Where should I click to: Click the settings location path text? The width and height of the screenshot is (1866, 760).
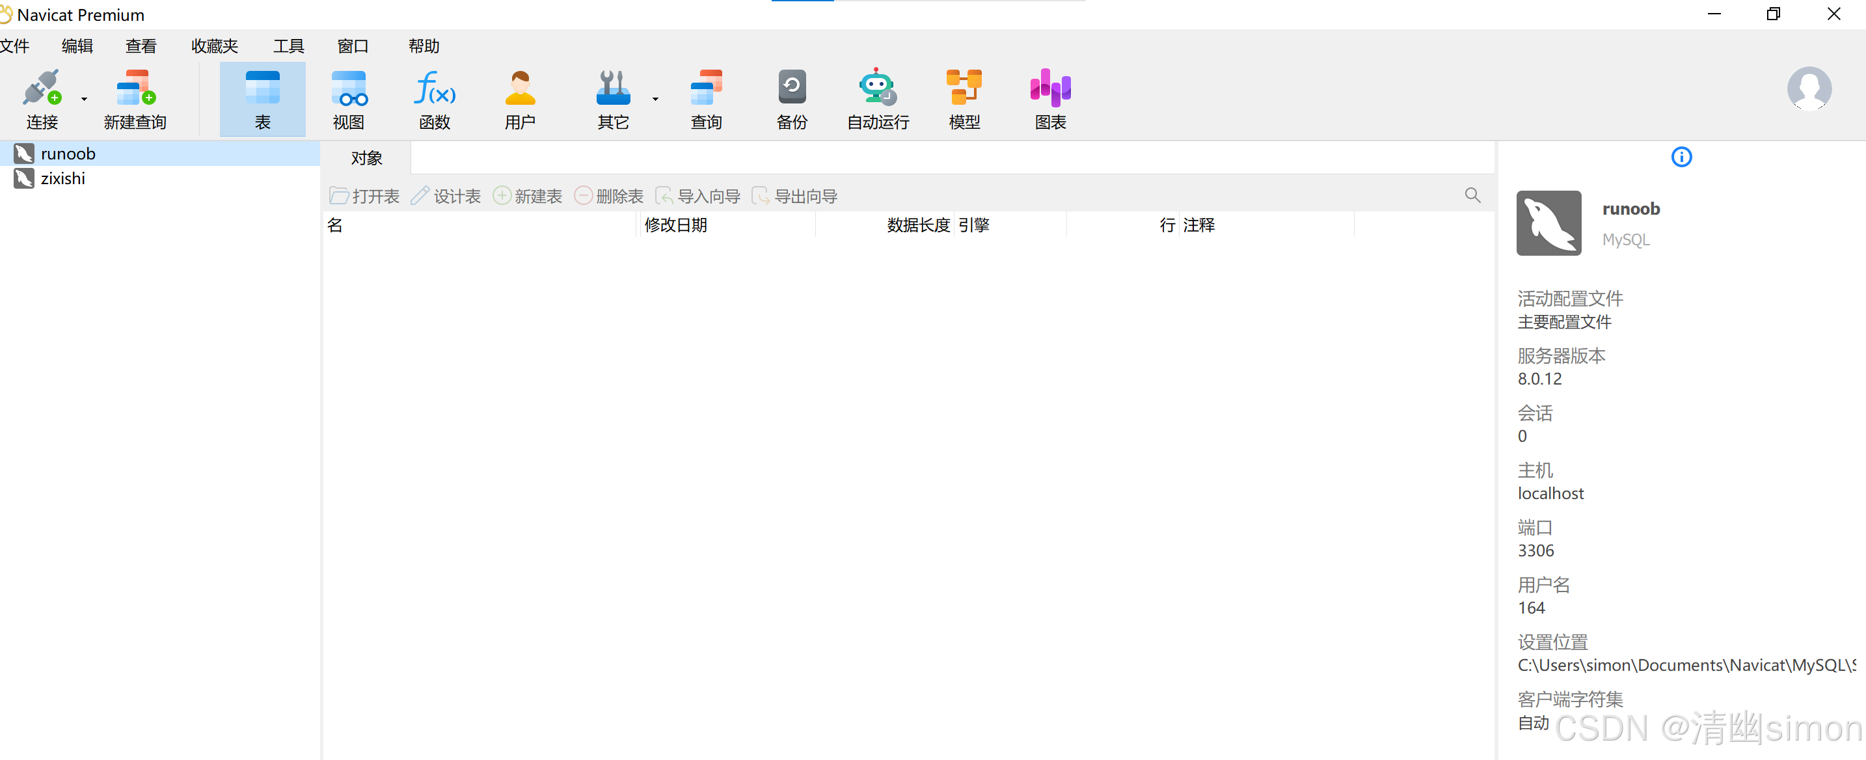pyautogui.click(x=1687, y=665)
